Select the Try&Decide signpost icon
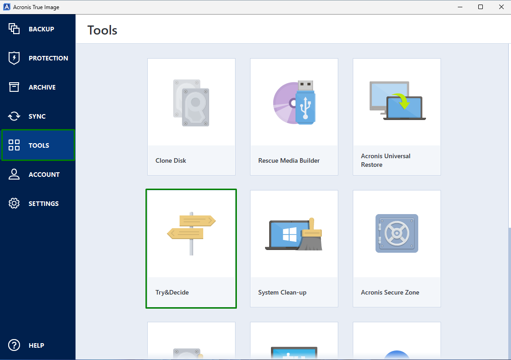This screenshot has width=511, height=360. (x=191, y=234)
